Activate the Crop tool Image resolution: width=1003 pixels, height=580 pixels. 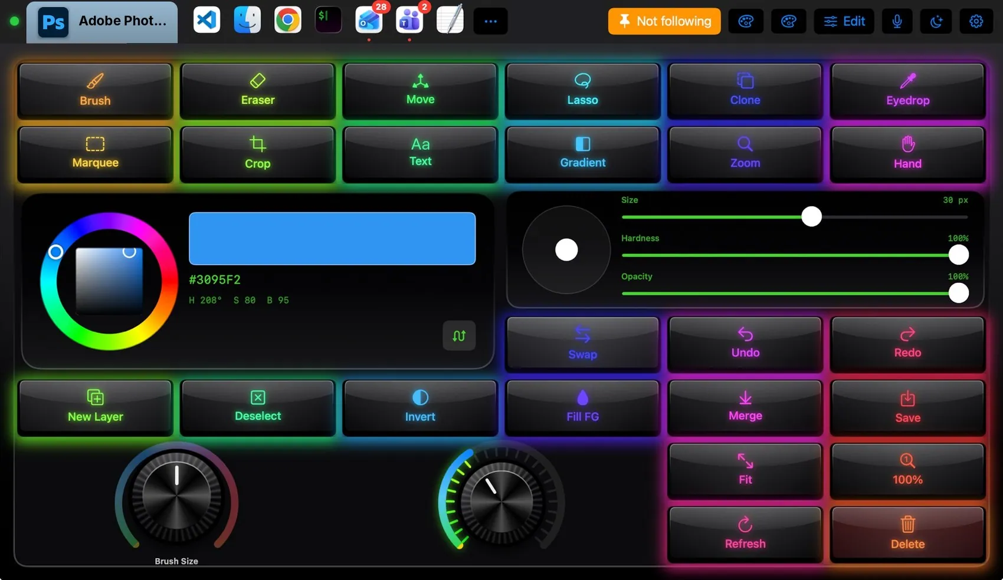tap(258, 154)
